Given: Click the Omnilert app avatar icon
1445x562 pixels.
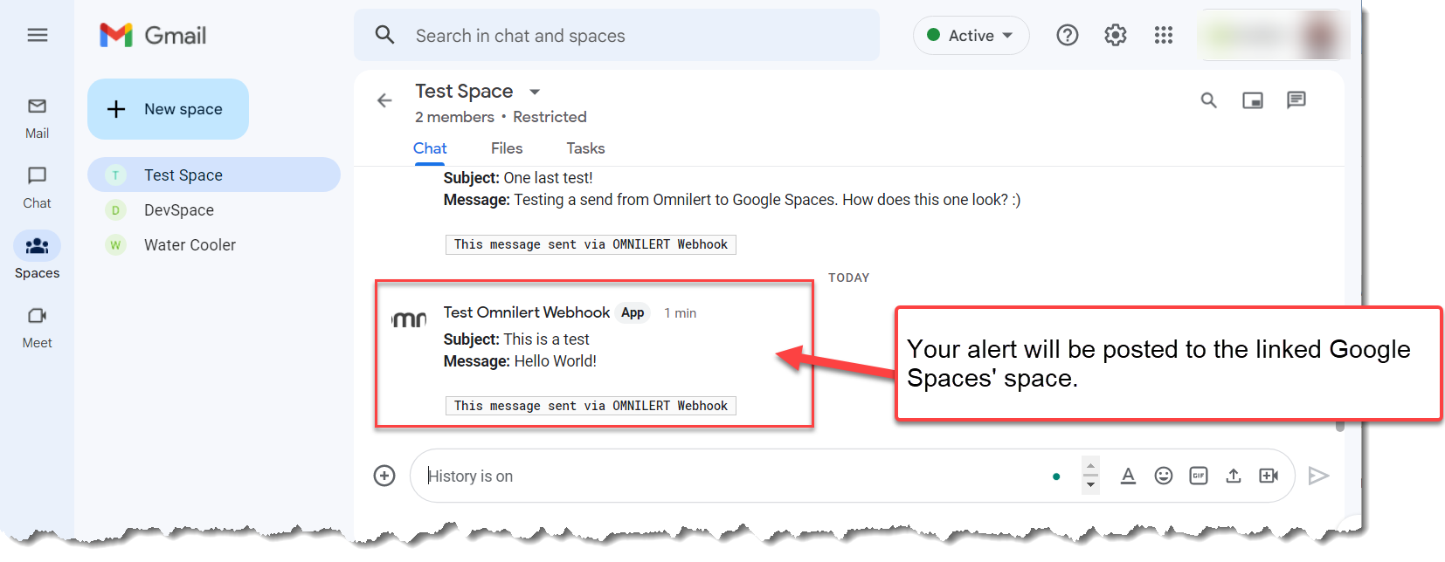Looking at the screenshot, I should pos(409,319).
